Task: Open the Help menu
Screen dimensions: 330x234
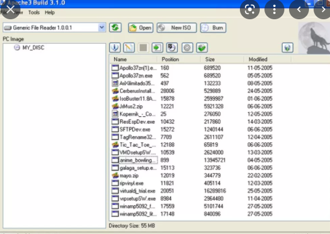Action: (50, 12)
